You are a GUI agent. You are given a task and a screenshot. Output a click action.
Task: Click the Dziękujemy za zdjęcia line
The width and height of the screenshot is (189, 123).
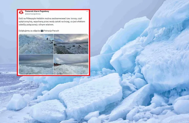coord(39,31)
